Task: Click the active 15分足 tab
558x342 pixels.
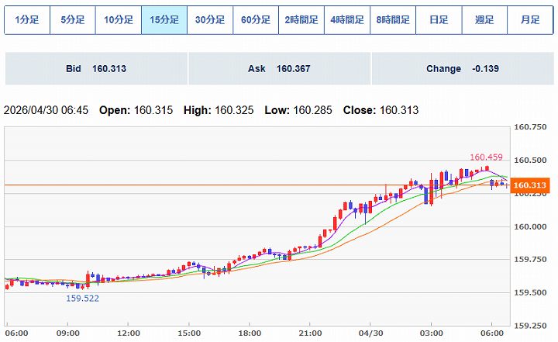Action: tap(164, 20)
